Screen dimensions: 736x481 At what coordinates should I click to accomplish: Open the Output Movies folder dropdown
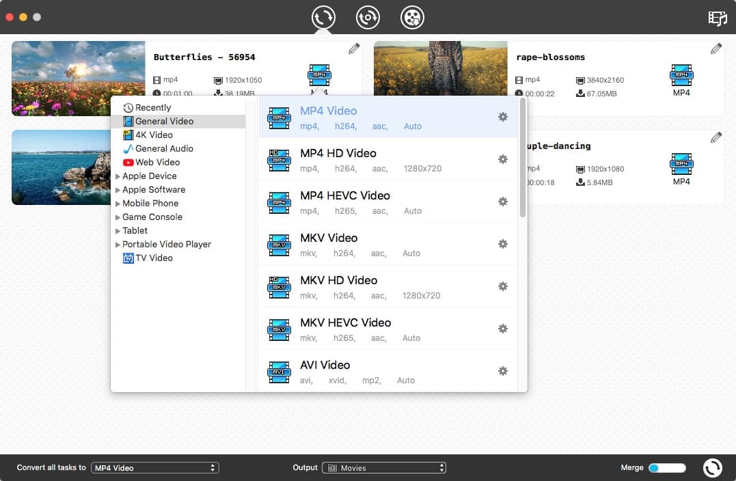[x=384, y=467]
